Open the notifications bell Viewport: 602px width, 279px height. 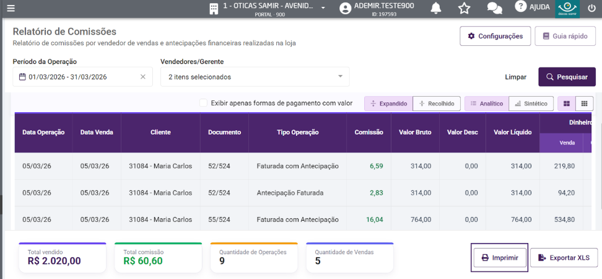(x=436, y=8)
